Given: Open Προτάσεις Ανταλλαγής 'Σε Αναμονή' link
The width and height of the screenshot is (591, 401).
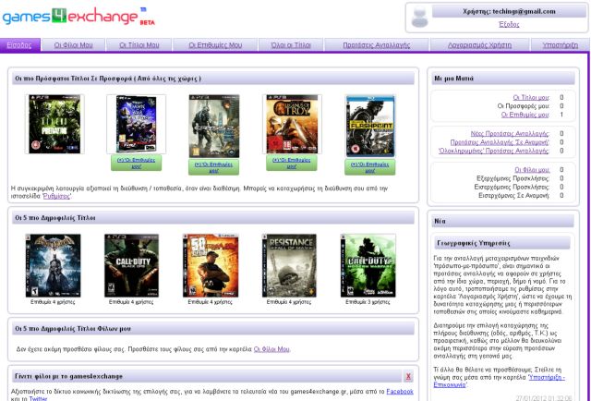Looking at the screenshot, I should point(500,142).
